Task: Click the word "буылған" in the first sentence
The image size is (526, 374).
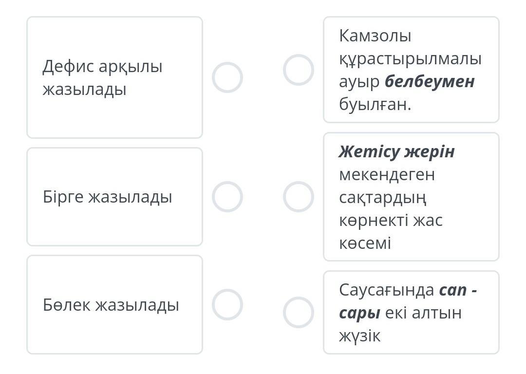Action: (373, 104)
